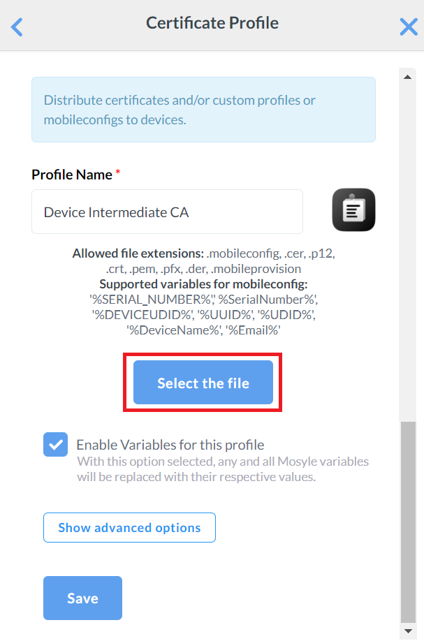
Task: Click the scrollbar track above the thumb
Action: (408, 244)
